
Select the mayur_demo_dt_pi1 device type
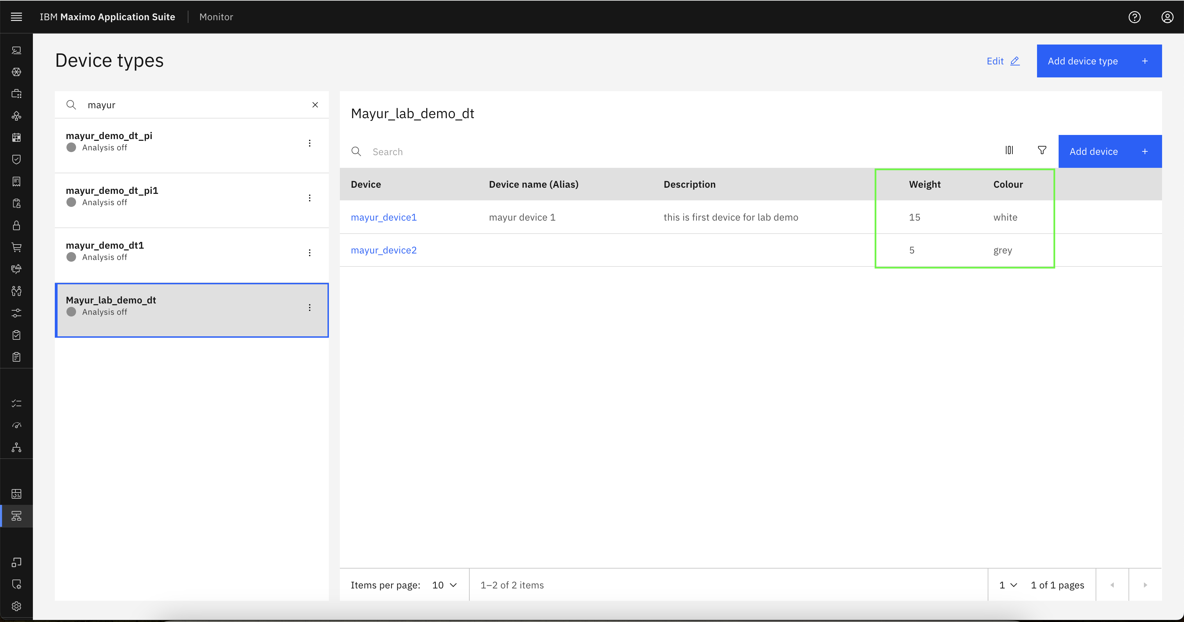tap(192, 200)
